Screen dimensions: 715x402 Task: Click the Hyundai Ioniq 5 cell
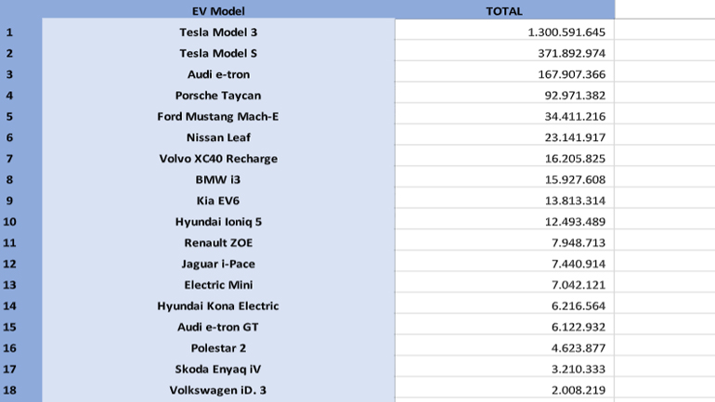[218, 222]
